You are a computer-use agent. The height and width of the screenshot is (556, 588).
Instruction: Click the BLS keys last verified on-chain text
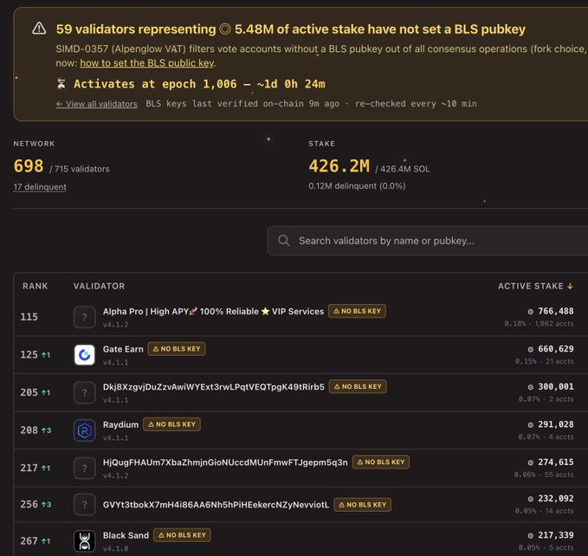[242, 104]
